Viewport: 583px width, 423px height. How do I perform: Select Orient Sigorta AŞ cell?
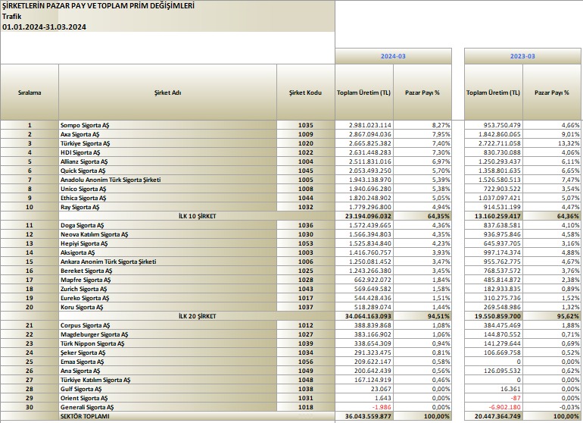167,399
